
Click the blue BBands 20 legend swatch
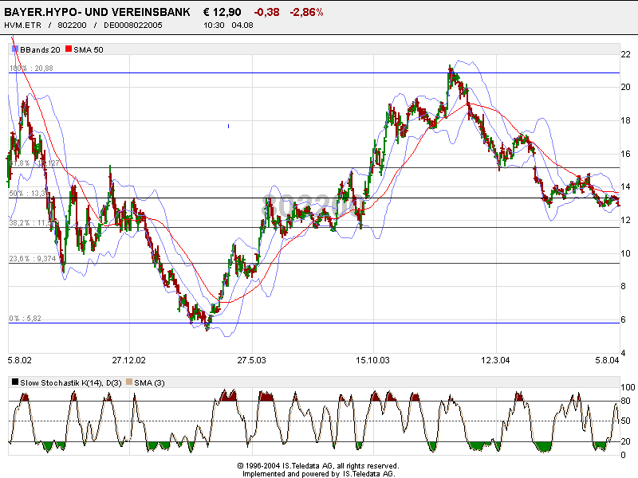click(x=15, y=49)
